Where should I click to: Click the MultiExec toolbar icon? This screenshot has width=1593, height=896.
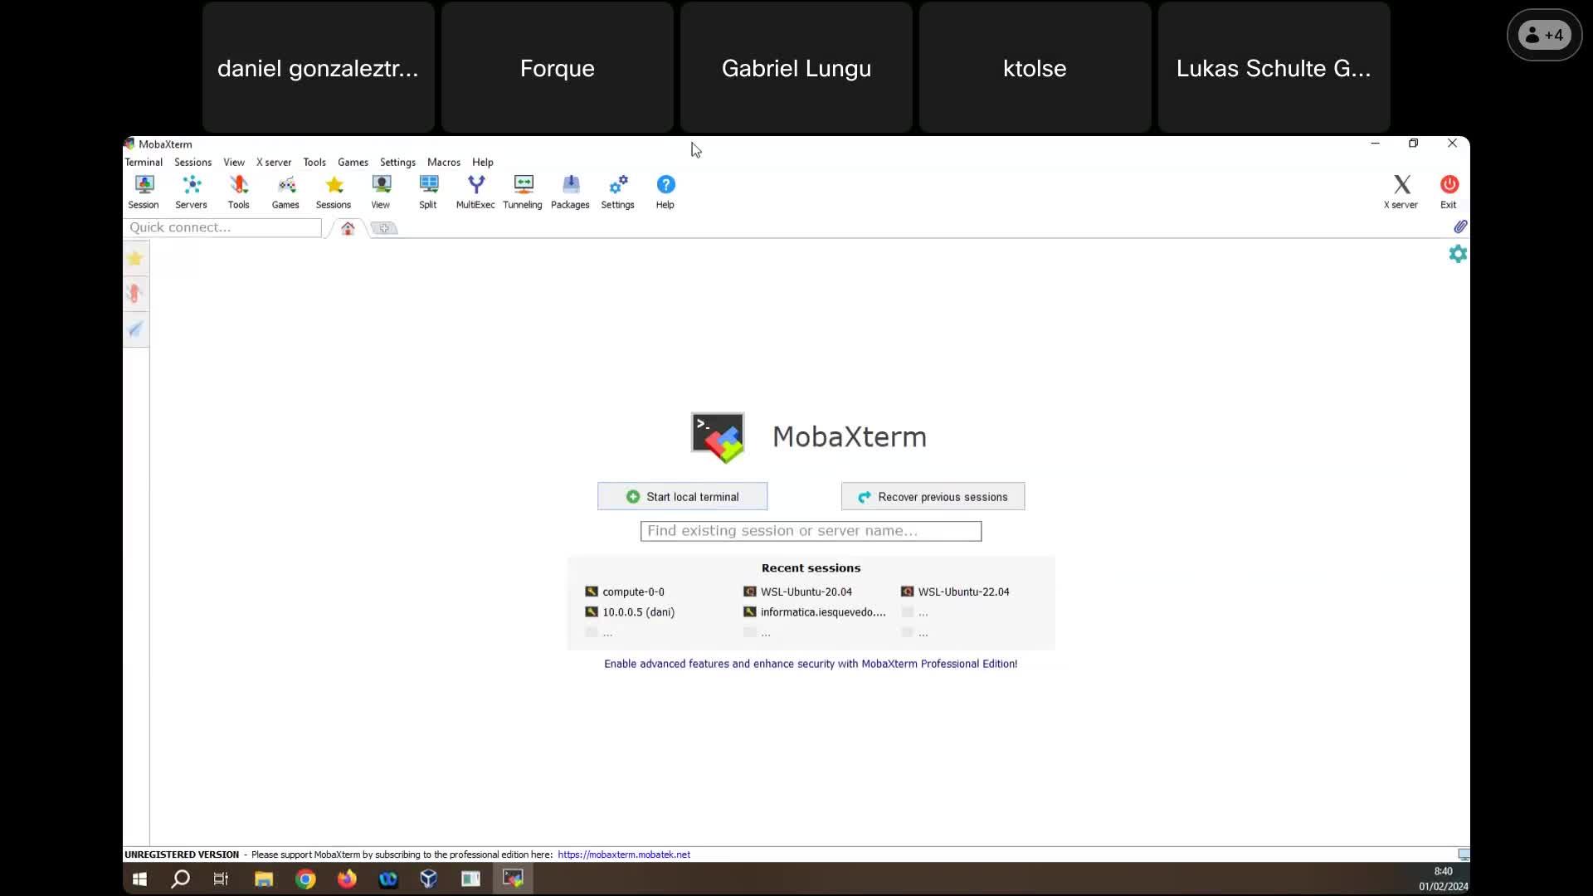pos(475,191)
